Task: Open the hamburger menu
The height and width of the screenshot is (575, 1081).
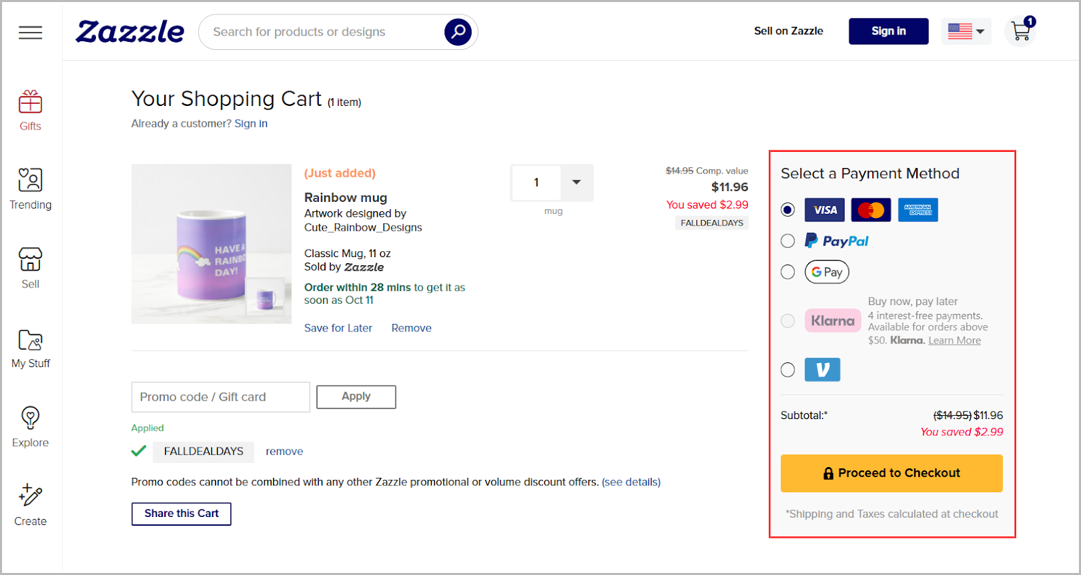Action: (30, 32)
